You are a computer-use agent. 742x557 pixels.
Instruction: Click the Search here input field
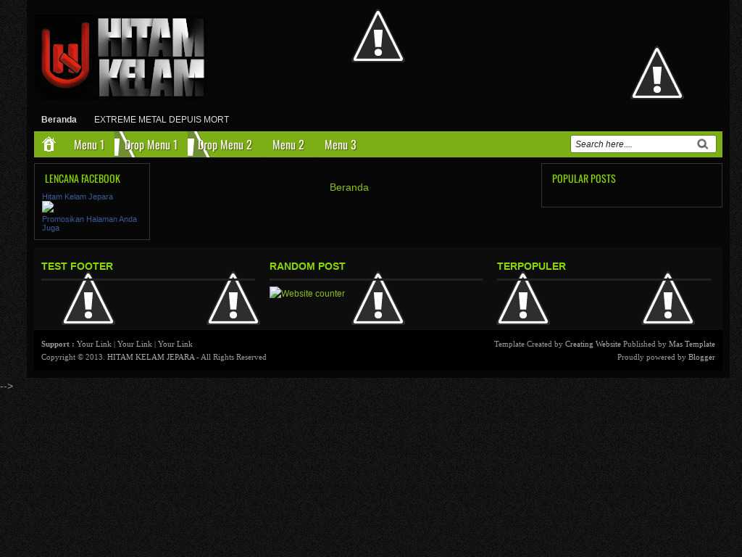[x=633, y=144]
